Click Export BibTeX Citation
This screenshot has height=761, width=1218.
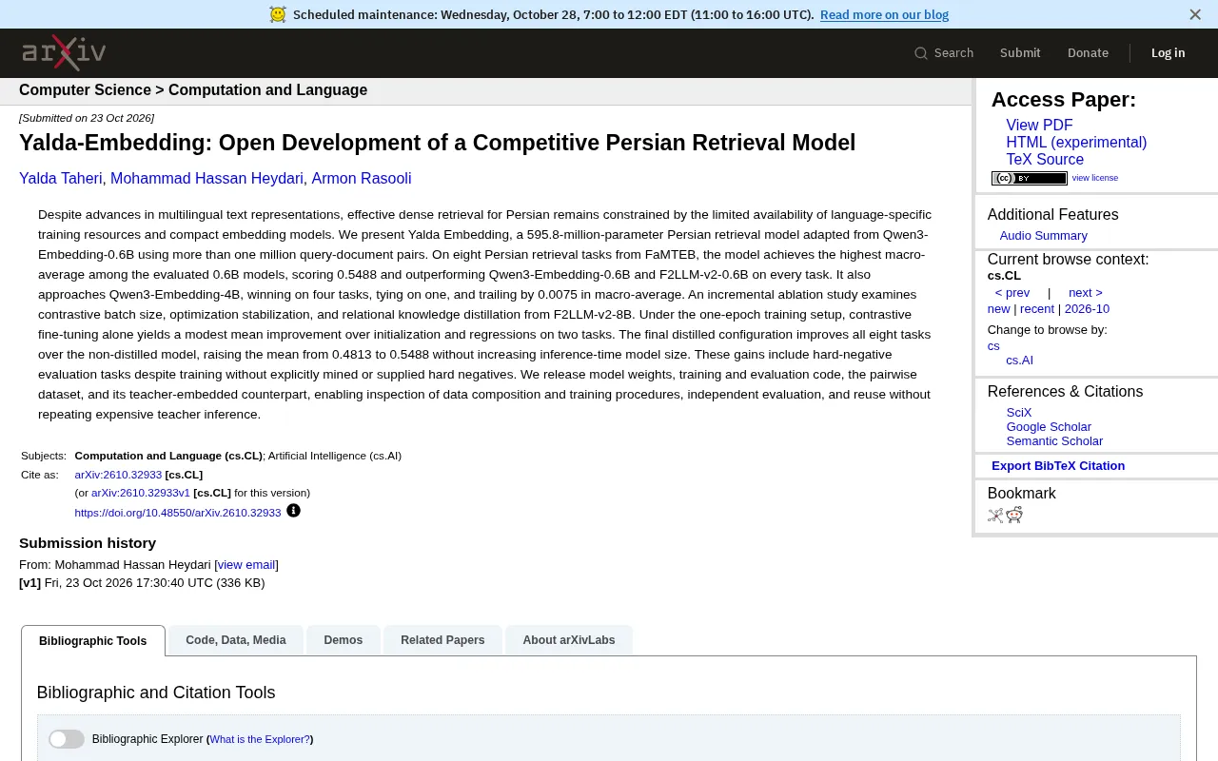click(1058, 466)
